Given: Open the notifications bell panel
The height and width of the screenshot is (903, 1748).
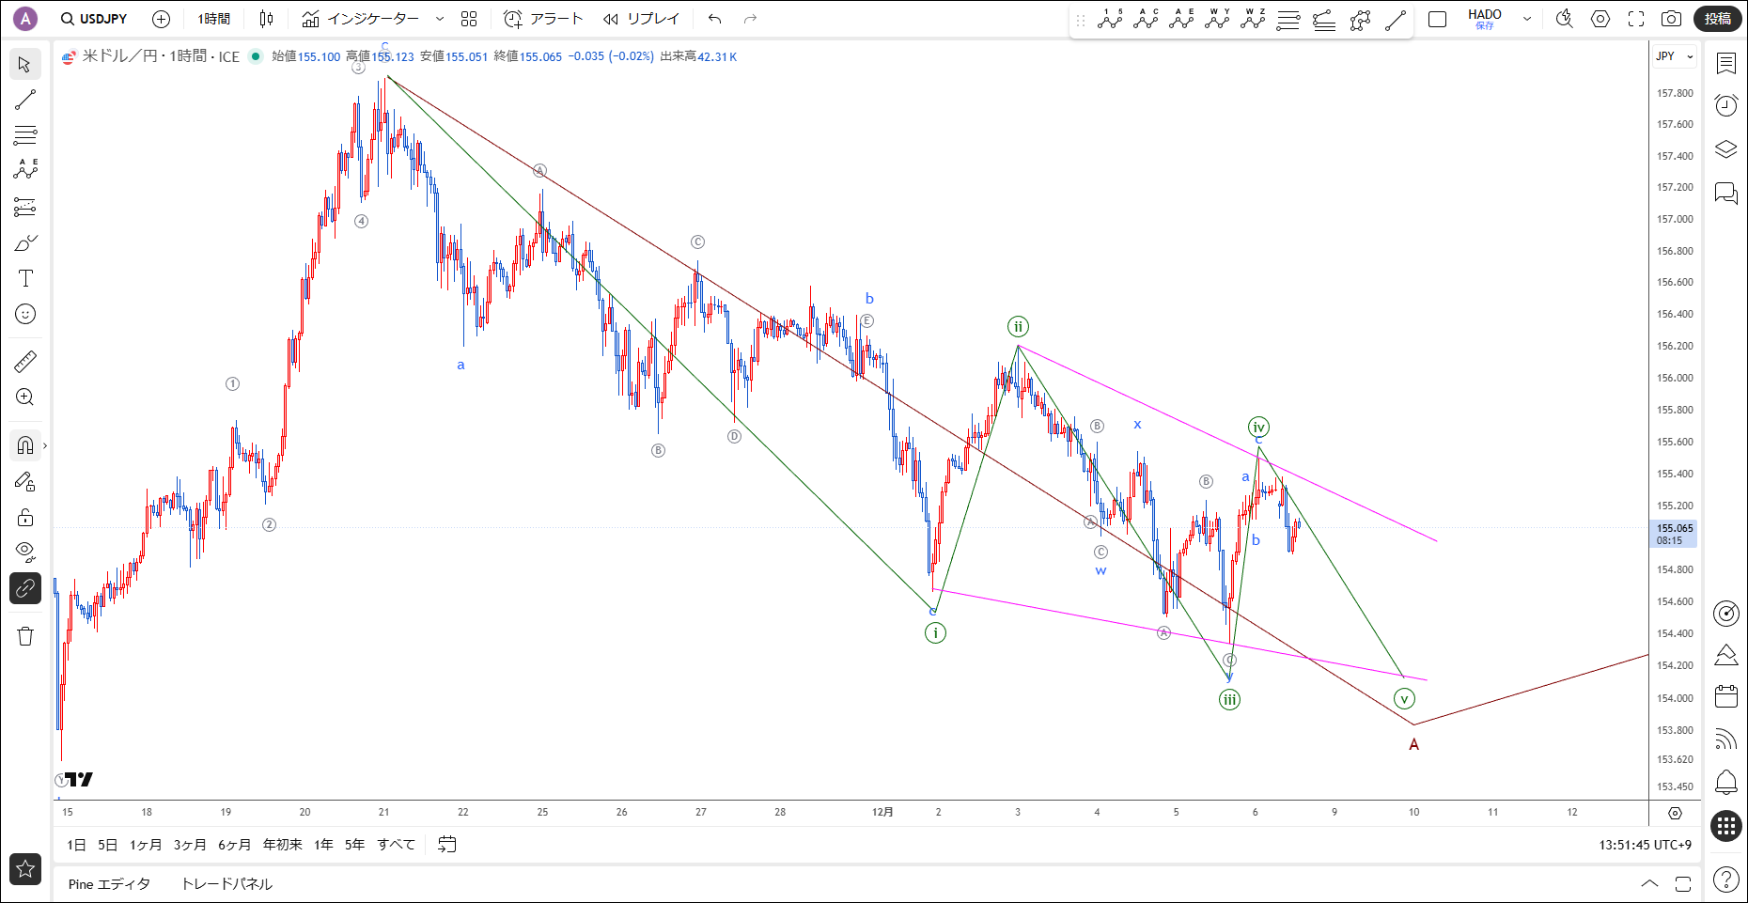Looking at the screenshot, I should click(x=1726, y=782).
